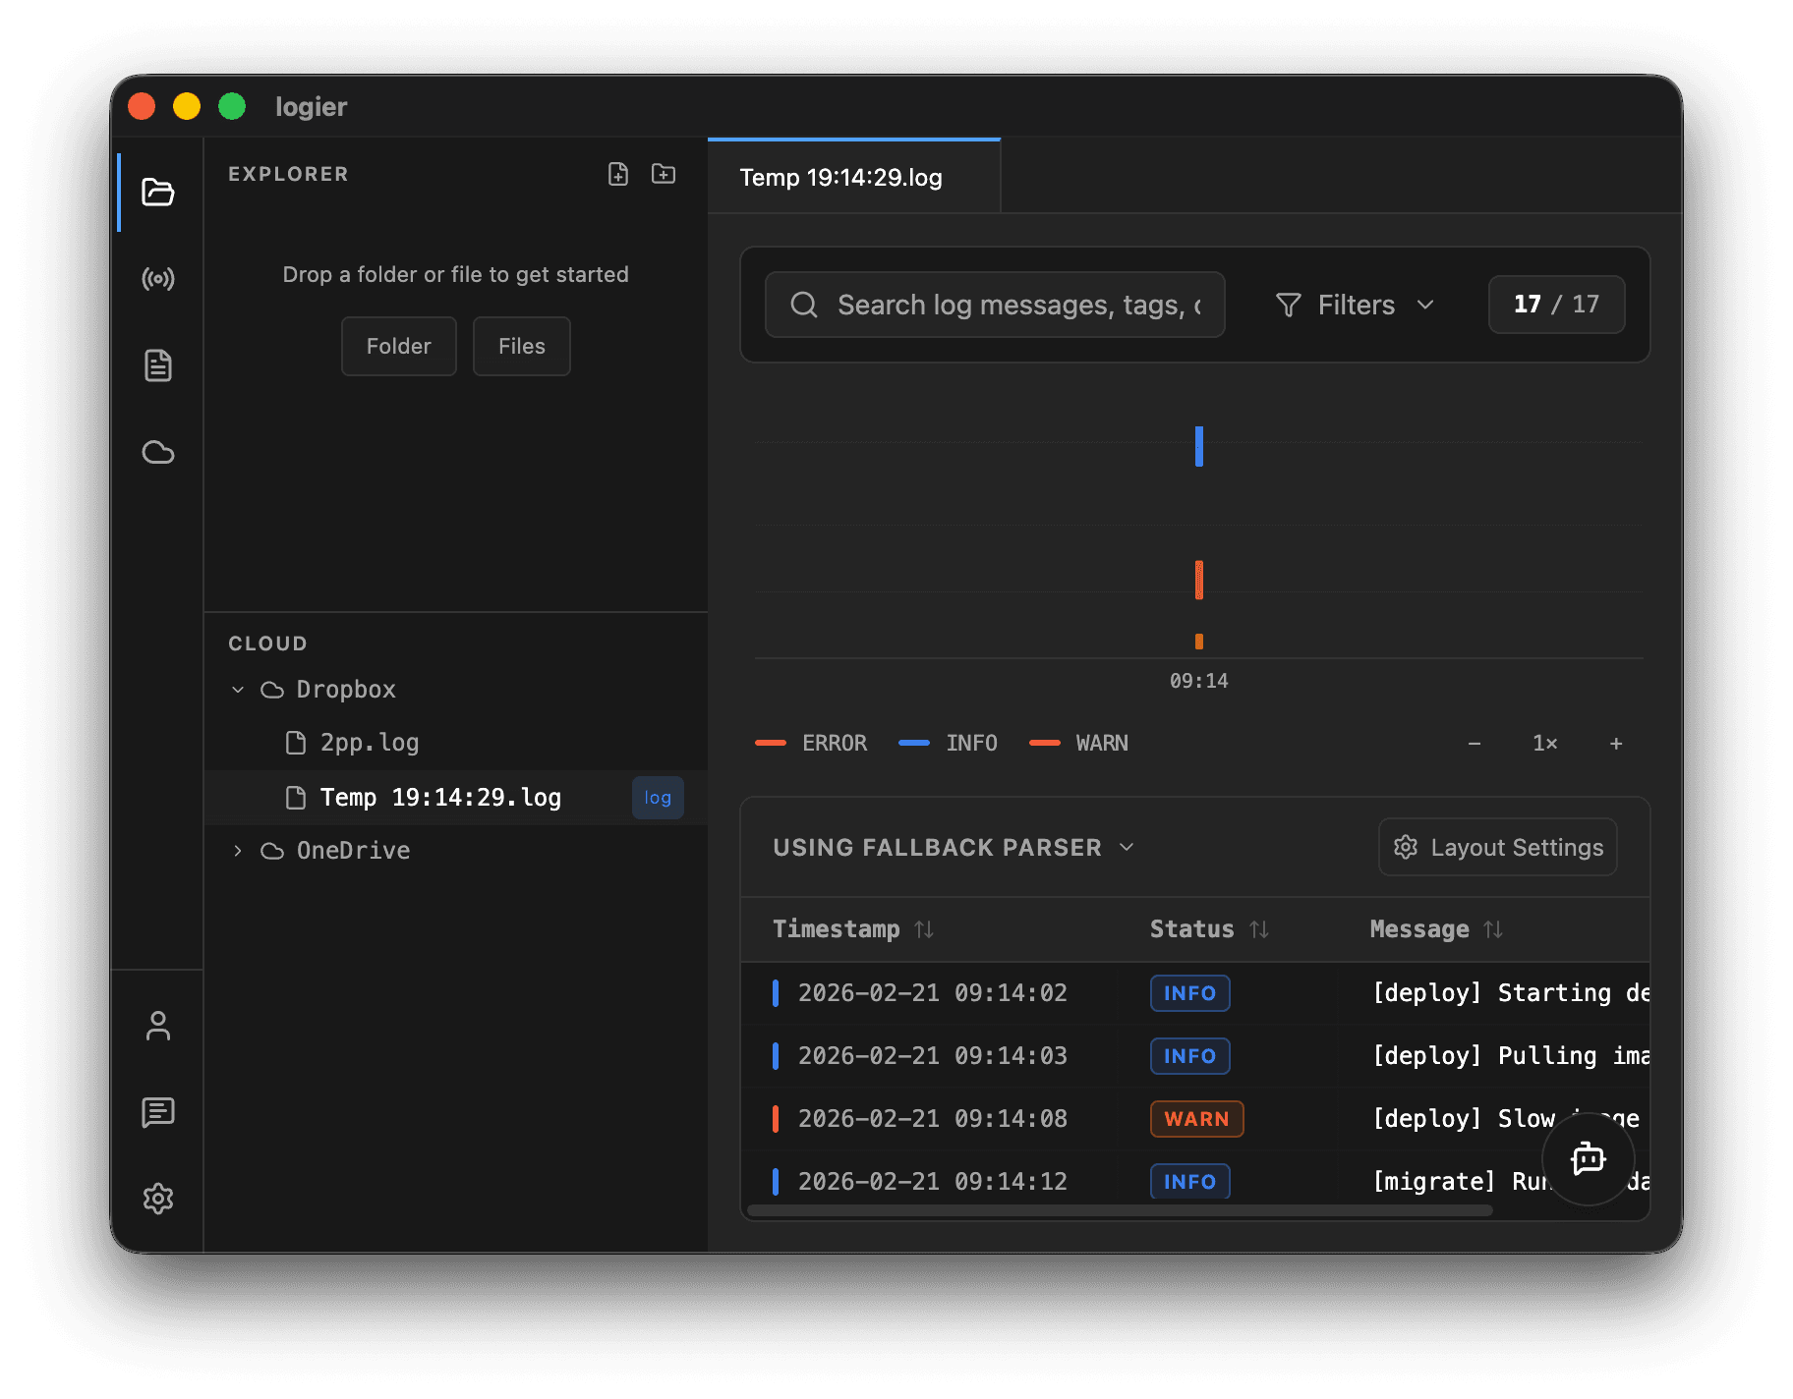
Task: Toggle ERROR series in chart legend
Action: click(x=811, y=744)
